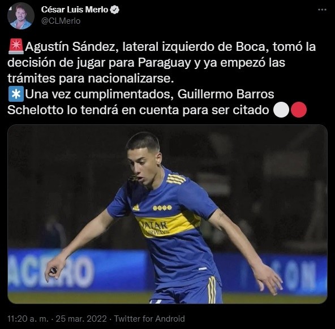This screenshot has height=329, width=335.
Task: Open the @CLMerlo handle link
Action: (61, 21)
